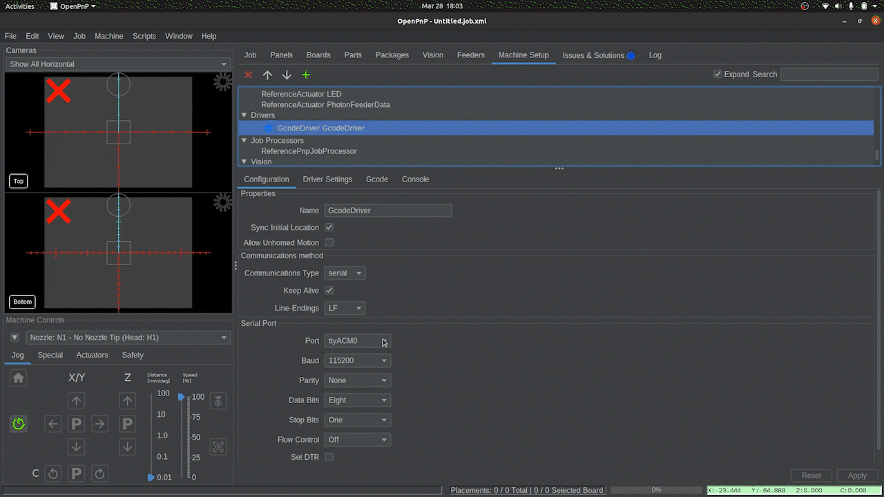Image resolution: width=884 pixels, height=497 pixels.
Task: Click the green add driver icon
Action: (x=306, y=75)
